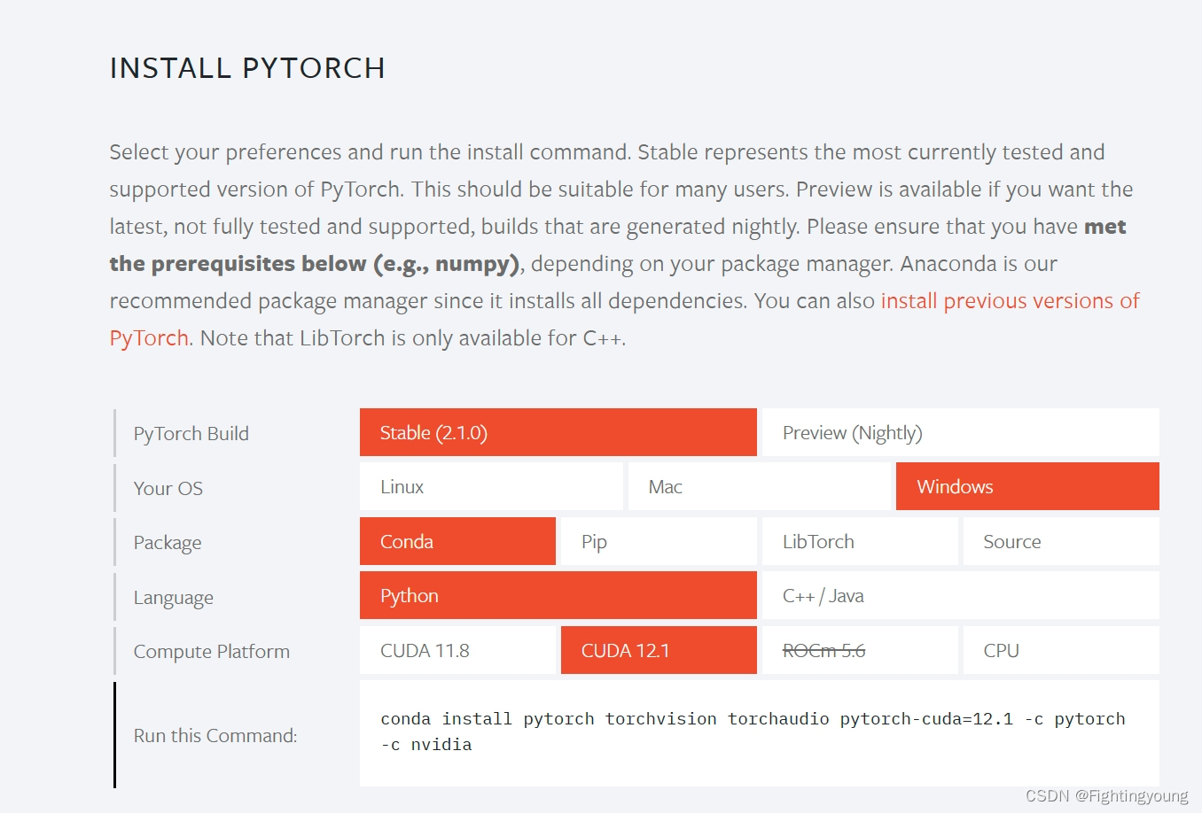This screenshot has height=813, width=1202.
Task: Switch the package option to Pip
Action: pos(658,541)
